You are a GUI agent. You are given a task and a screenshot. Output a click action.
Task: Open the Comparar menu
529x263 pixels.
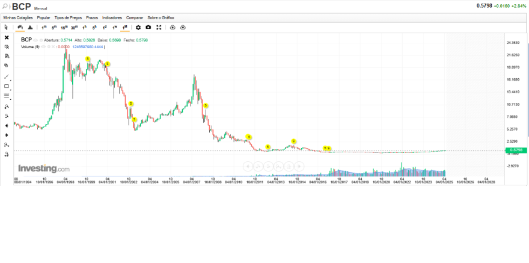135,17
